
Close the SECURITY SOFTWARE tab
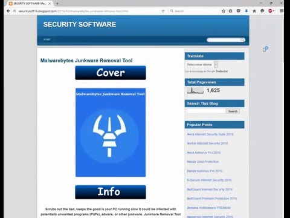(x=50, y=4)
